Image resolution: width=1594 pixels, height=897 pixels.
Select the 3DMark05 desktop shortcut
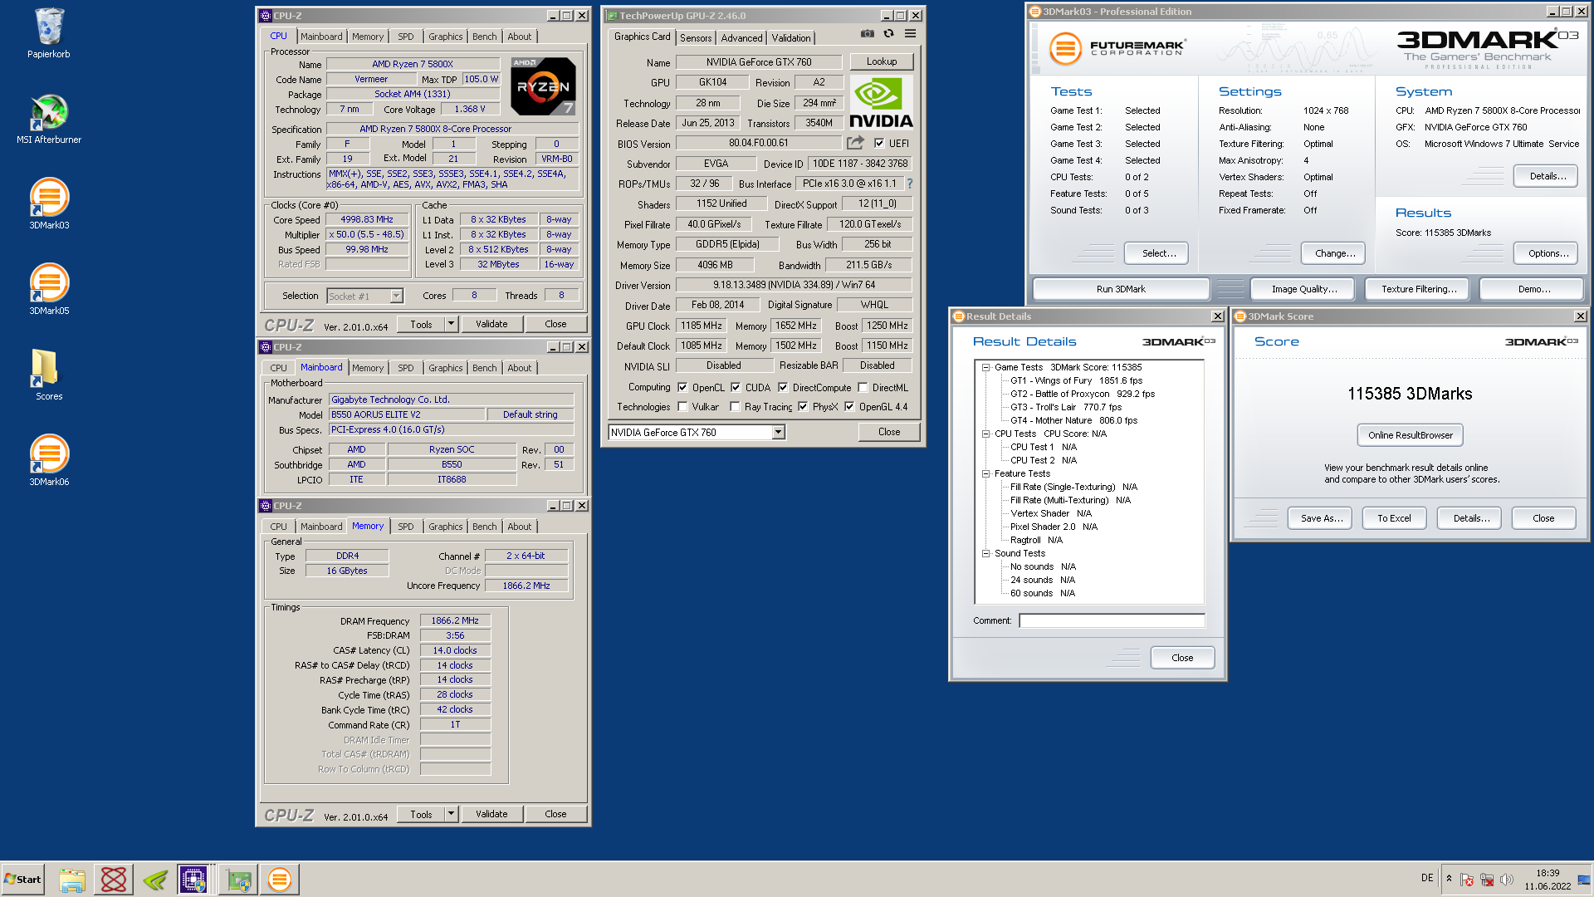pos(49,290)
